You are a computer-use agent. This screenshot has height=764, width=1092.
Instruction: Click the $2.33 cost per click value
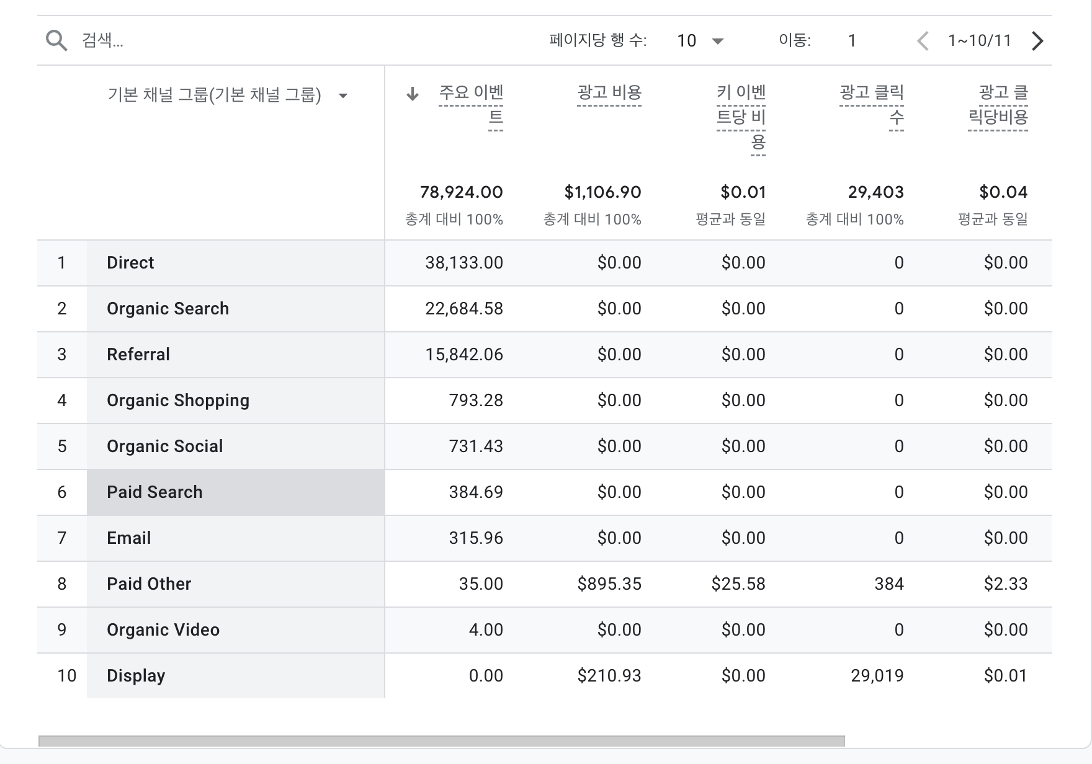tap(1006, 584)
